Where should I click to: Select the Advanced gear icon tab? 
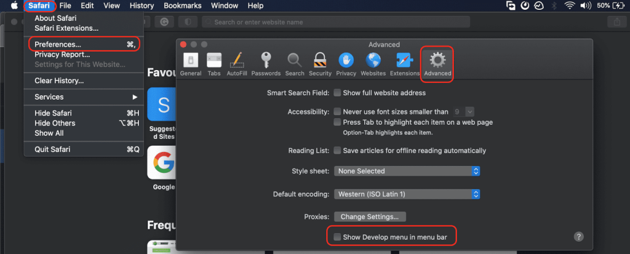coord(437,65)
